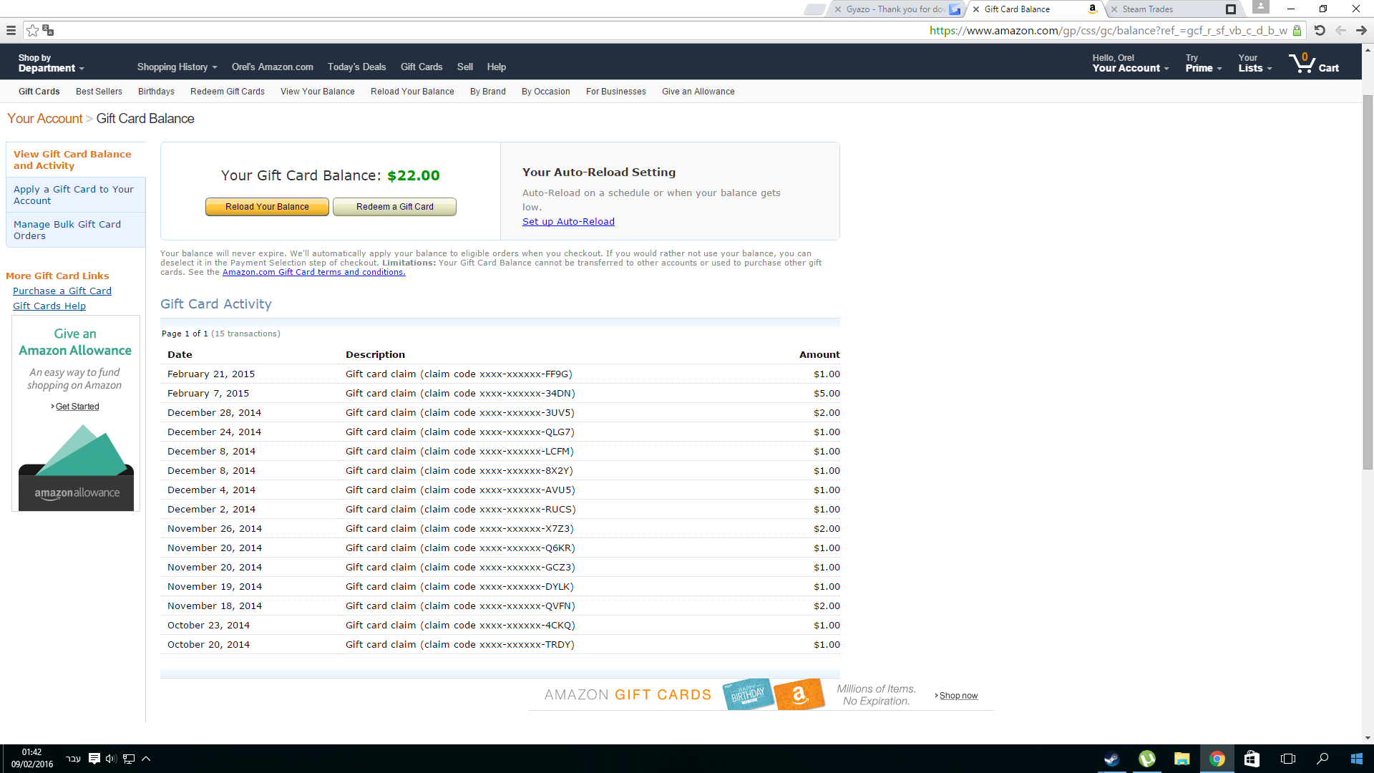Expand the Try Prime dropdown
The width and height of the screenshot is (1374, 773).
(1204, 63)
